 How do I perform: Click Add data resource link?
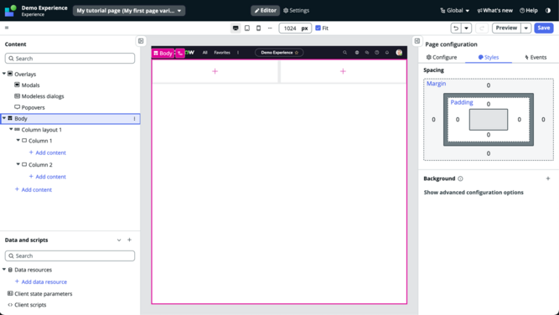[x=40, y=281]
